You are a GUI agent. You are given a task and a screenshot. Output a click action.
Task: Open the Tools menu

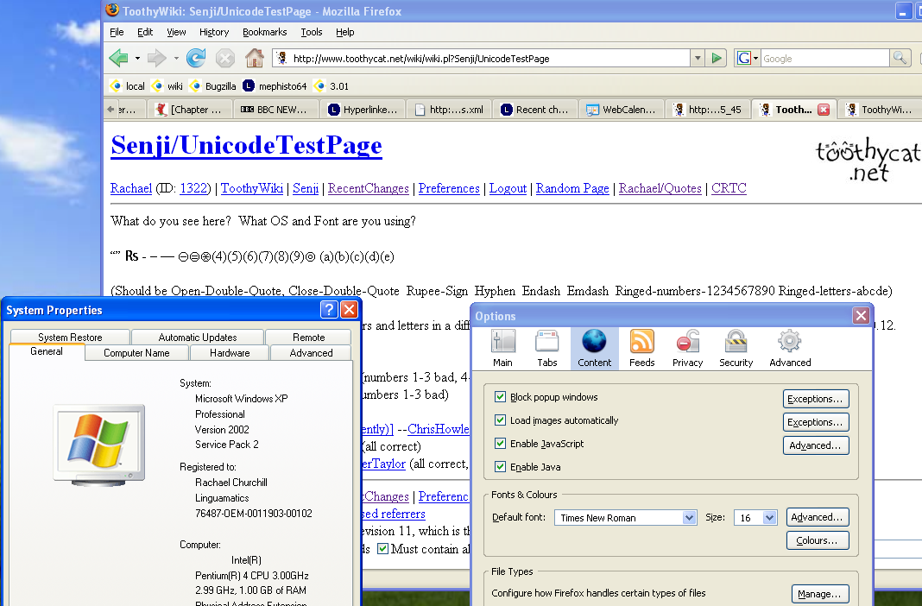311,32
